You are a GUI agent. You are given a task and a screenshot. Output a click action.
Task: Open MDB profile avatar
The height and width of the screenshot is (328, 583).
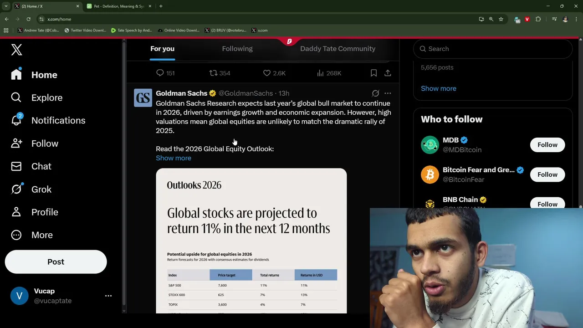pyautogui.click(x=430, y=145)
